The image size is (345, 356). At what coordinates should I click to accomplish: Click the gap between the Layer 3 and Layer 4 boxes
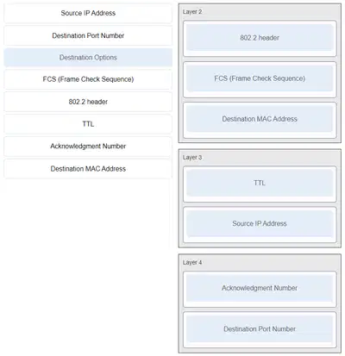[x=260, y=251]
